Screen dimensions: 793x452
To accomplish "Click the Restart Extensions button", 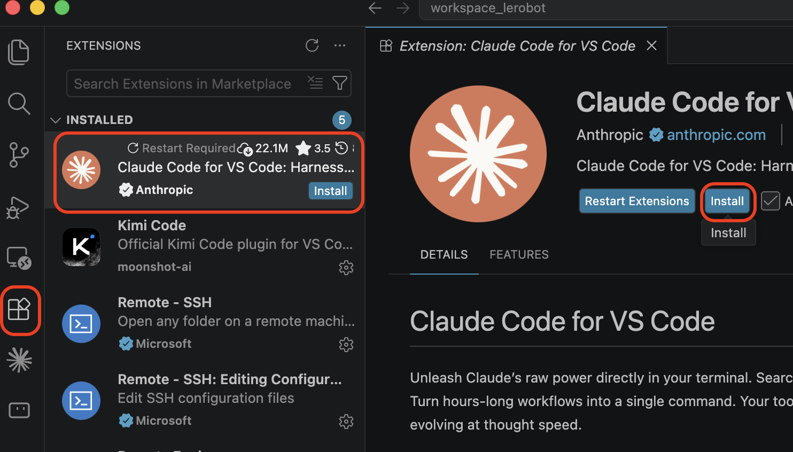I will coord(637,201).
